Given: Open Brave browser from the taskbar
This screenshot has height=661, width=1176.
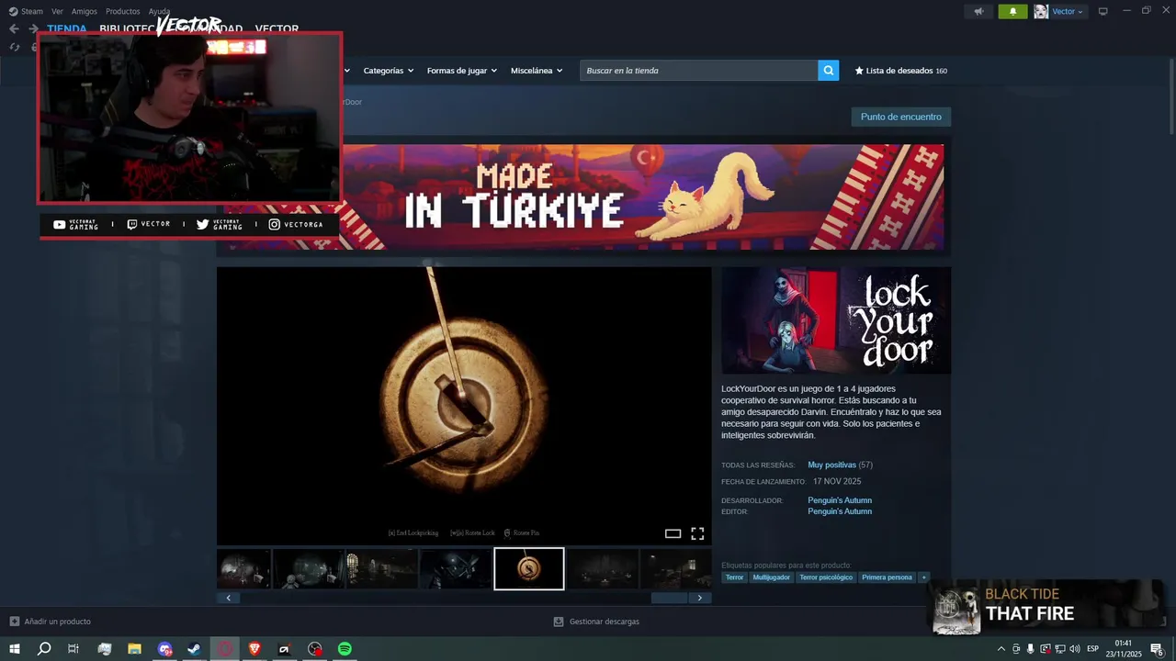Looking at the screenshot, I should (254, 649).
